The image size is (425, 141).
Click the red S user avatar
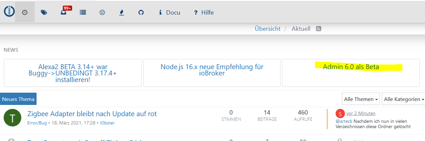[340, 114]
